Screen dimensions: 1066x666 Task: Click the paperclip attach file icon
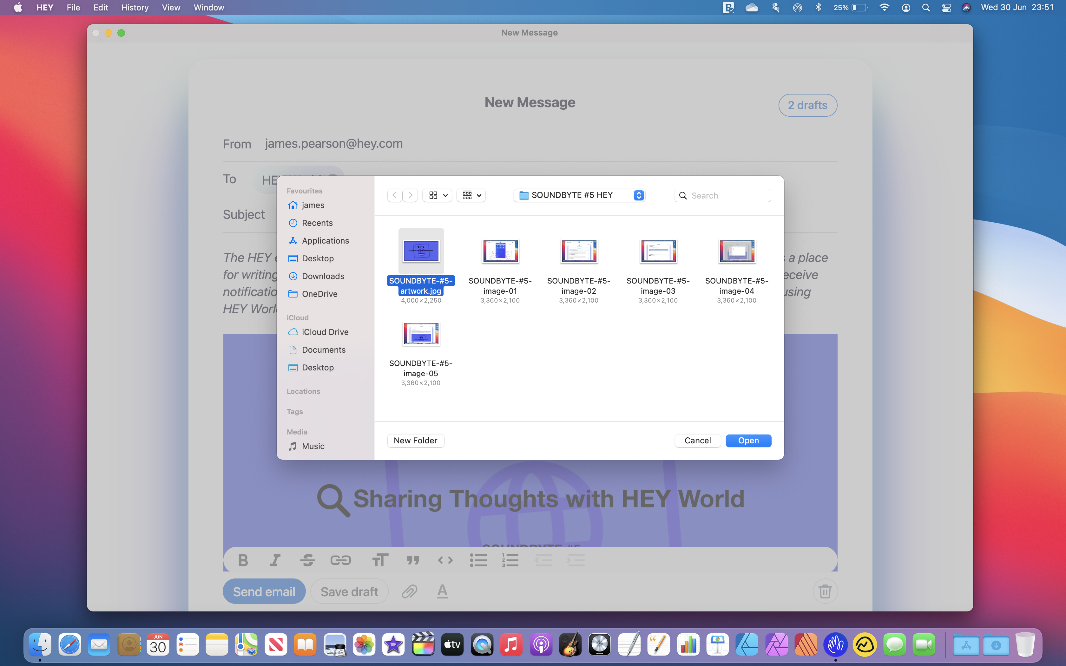point(409,591)
